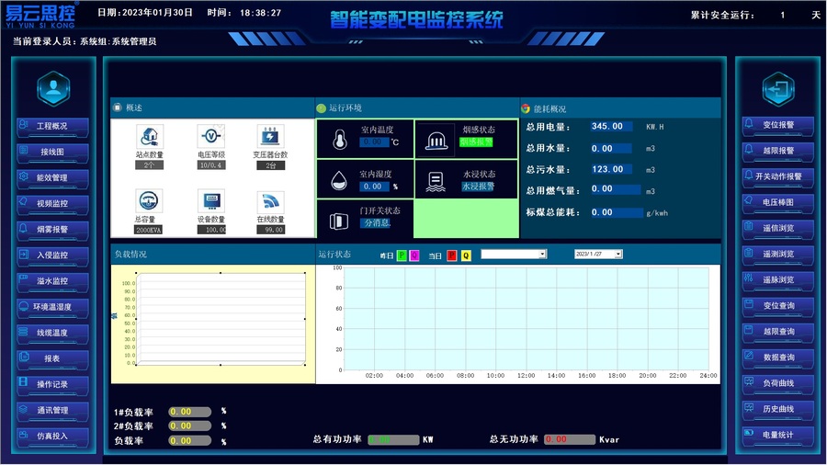Viewport: 827px width, 465px height.
Task: Click the 易云思控 logo
Action: [40, 15]
